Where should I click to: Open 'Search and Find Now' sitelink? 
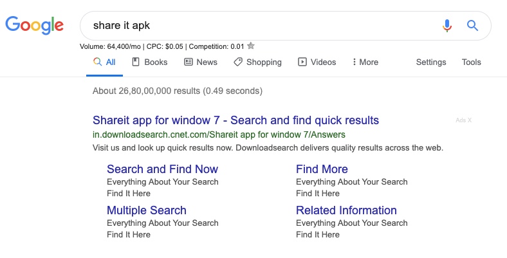click(162, 169)
